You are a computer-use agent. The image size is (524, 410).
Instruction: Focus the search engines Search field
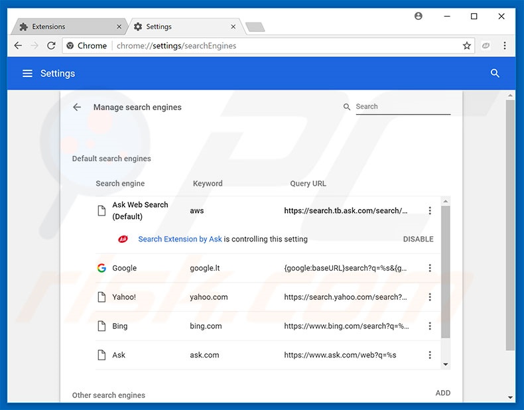click(403, 107)
